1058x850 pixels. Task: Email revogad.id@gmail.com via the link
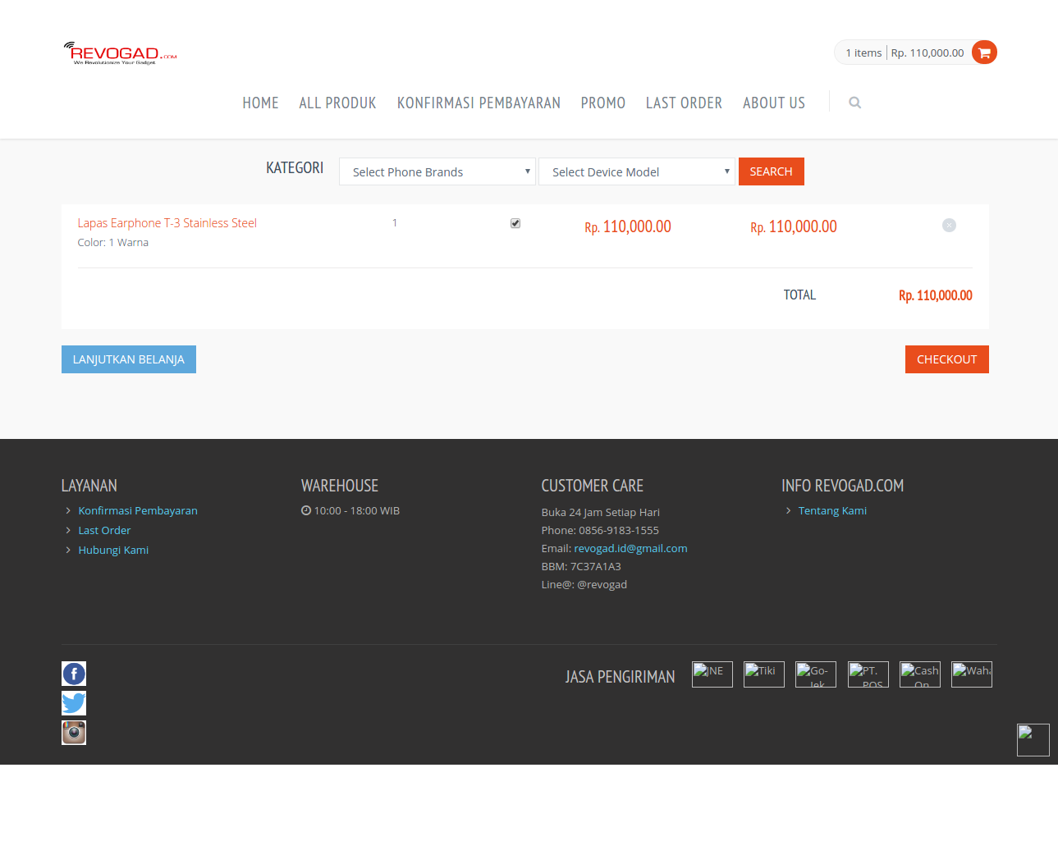(630, 548)
